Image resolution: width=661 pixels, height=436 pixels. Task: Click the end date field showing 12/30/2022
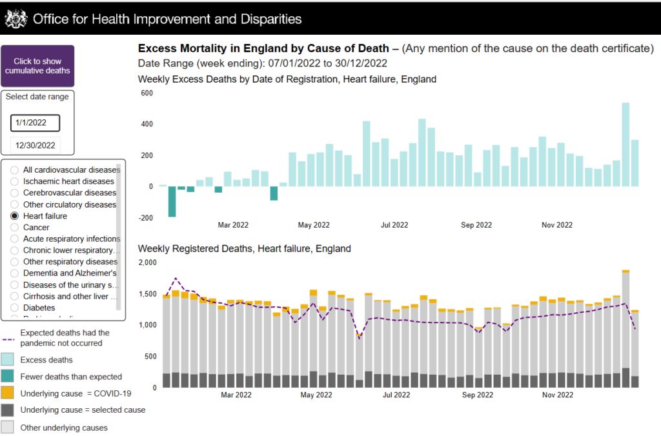coord(35,145)
